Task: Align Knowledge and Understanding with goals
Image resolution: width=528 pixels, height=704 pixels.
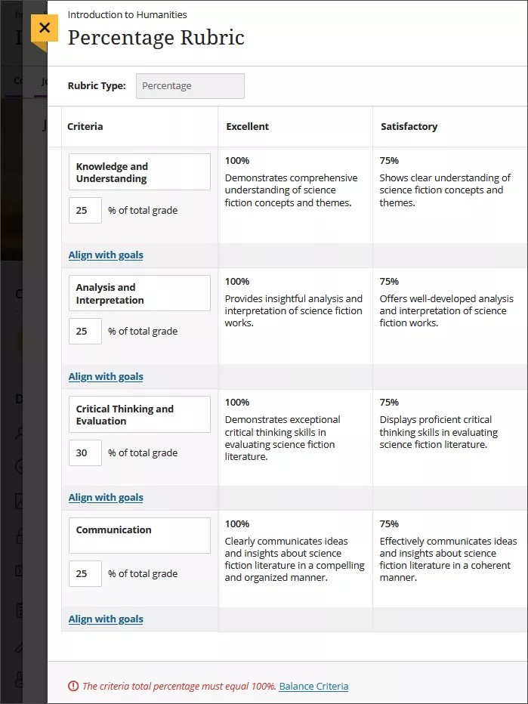Action: point(105,255)
